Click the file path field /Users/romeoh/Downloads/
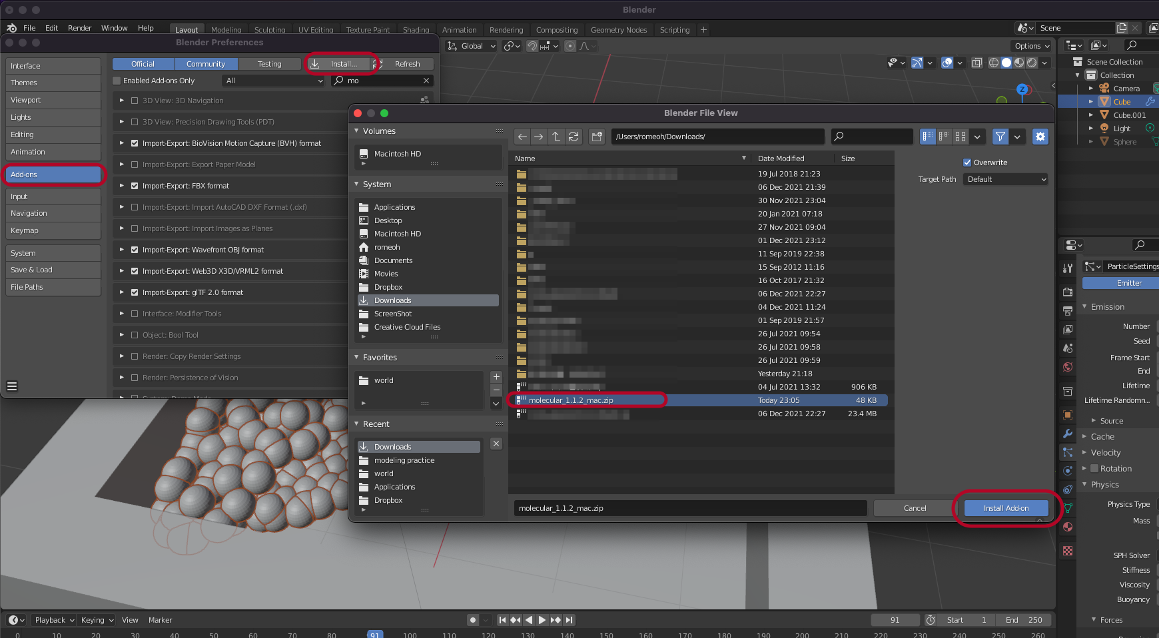This screenshot has height=638, width=1159. [x=718, y=137]
